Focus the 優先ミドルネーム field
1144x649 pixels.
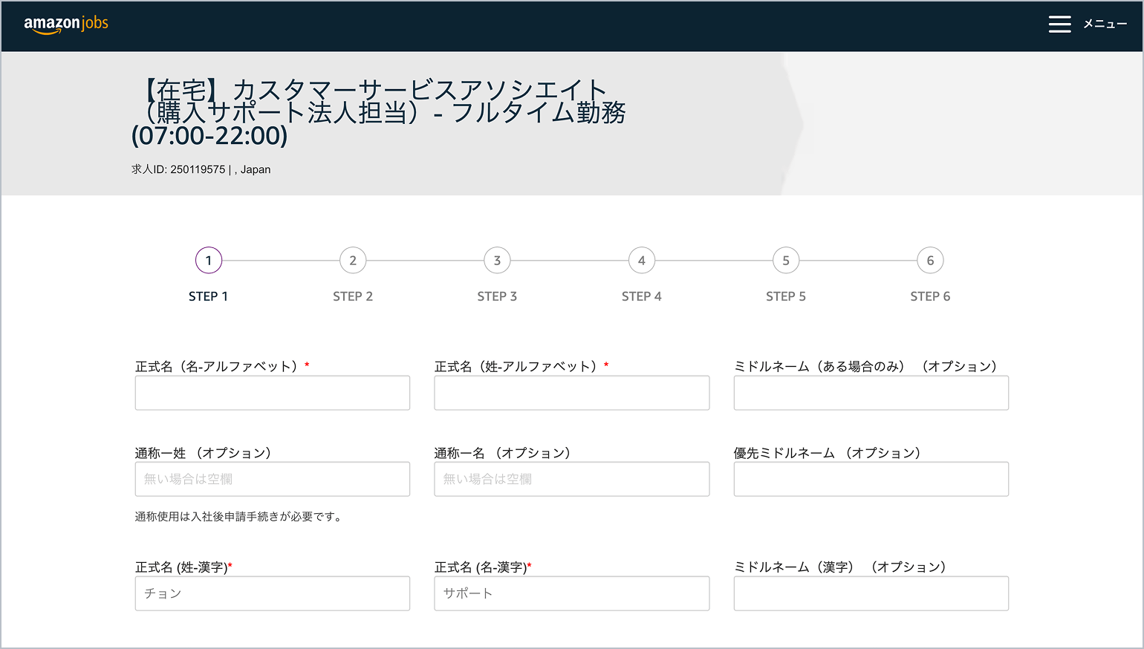pyautogui.click(x=871, y=479)
